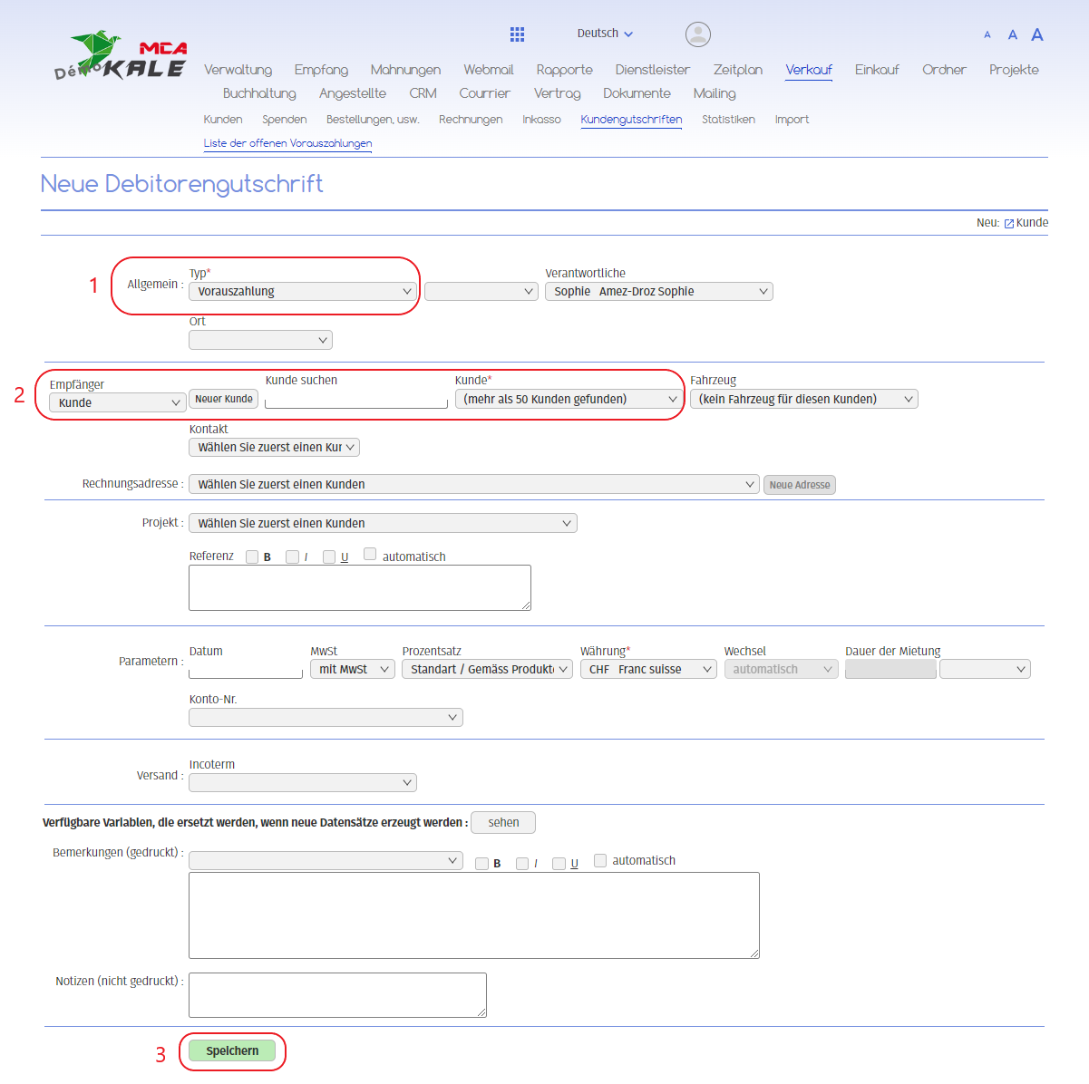The height and width of the screenshot is (1084, 1089).
Task: Open the Mailing menu
Action: coord(715,93)
